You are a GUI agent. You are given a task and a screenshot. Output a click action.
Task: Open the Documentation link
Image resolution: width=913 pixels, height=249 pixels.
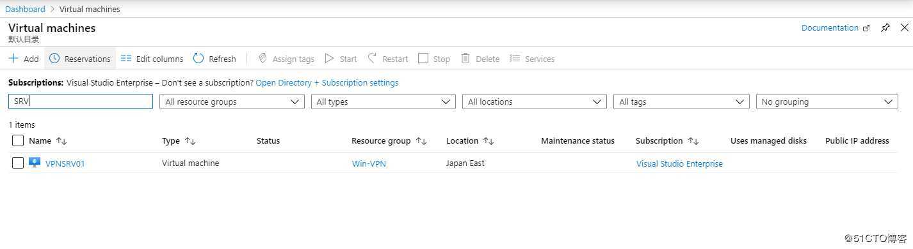pyautogui.click(x=836, y=27)
